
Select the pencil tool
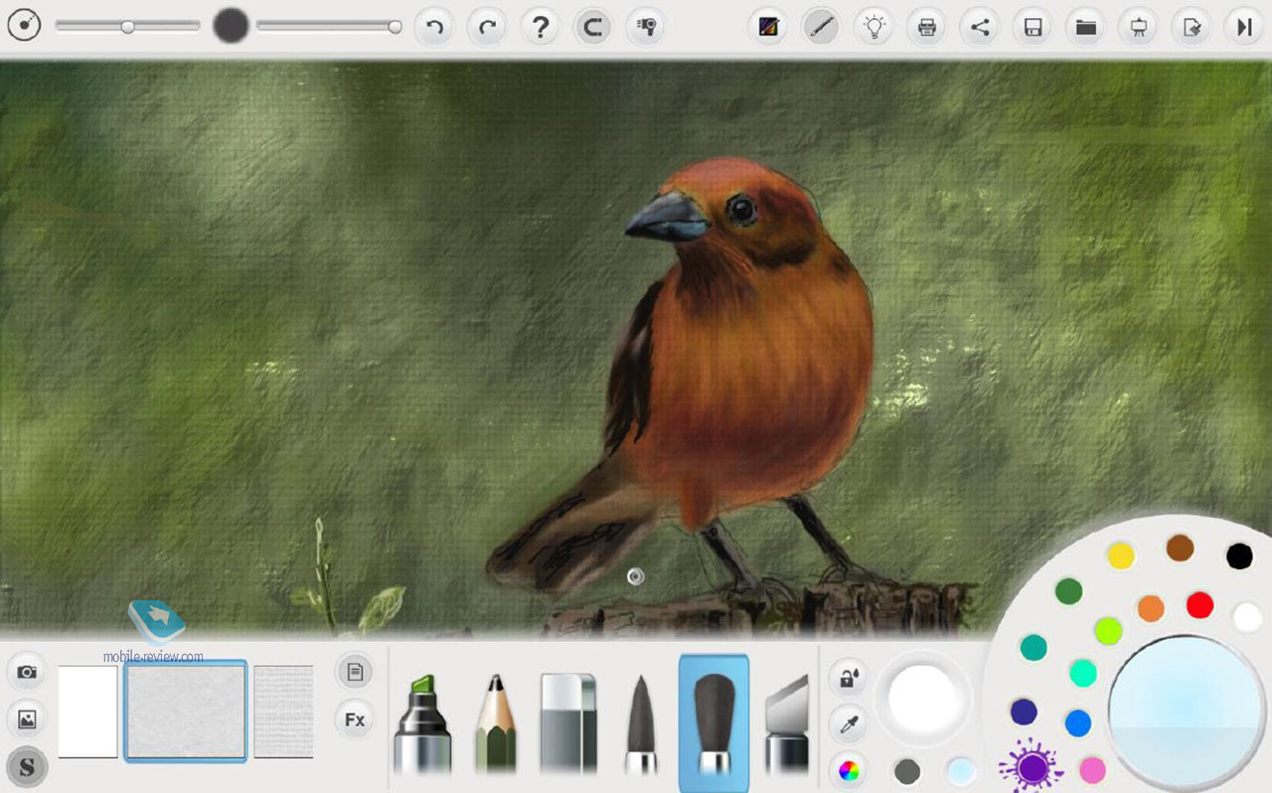[x=495, y=723]
